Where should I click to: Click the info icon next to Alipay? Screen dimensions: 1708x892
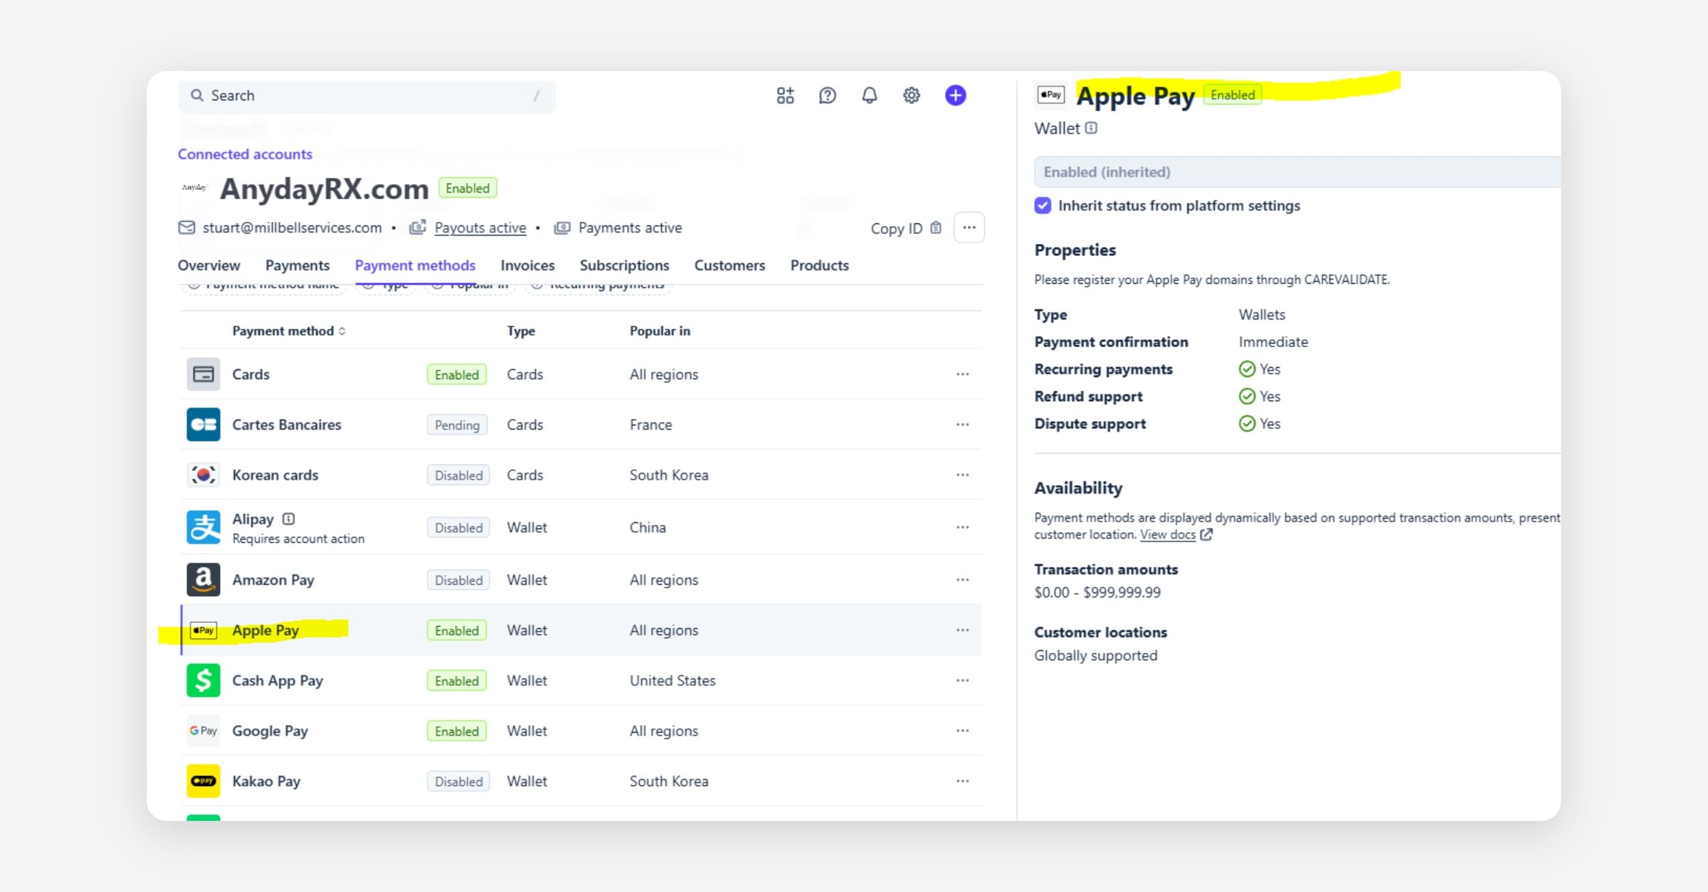tap(288, 519)
